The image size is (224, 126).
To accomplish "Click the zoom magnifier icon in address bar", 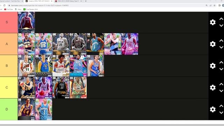I will pyautogui.click(x=206, y=6).
